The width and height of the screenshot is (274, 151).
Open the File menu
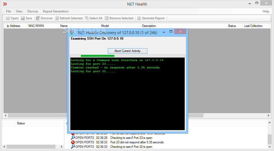tap(8, 11)
